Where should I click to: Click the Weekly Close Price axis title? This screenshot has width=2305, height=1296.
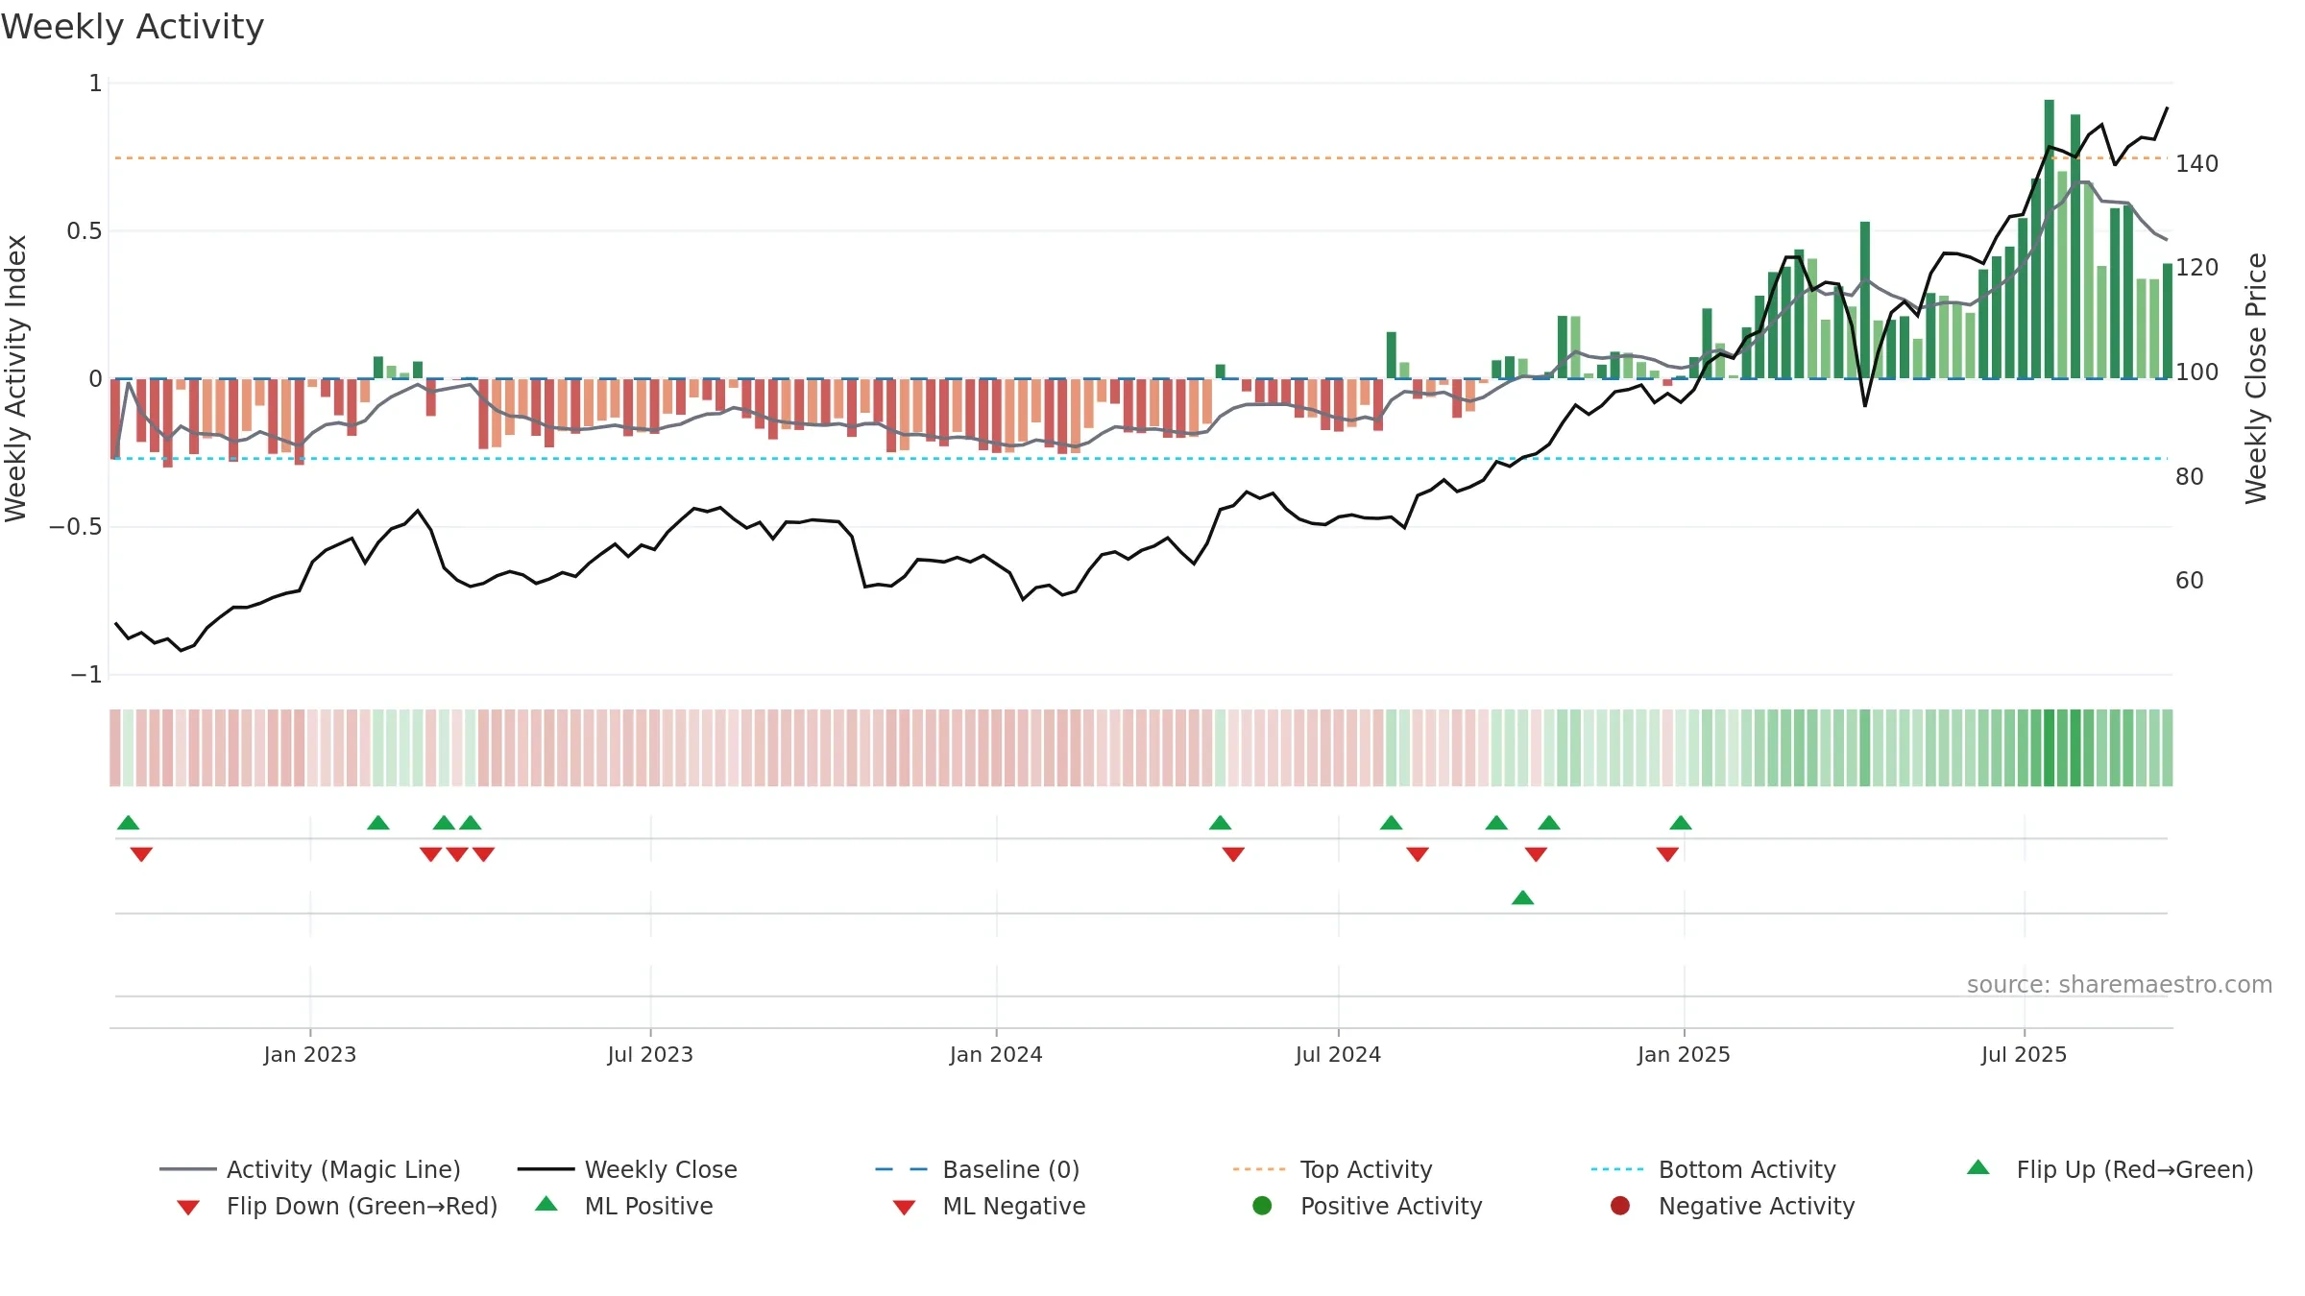2256,378
